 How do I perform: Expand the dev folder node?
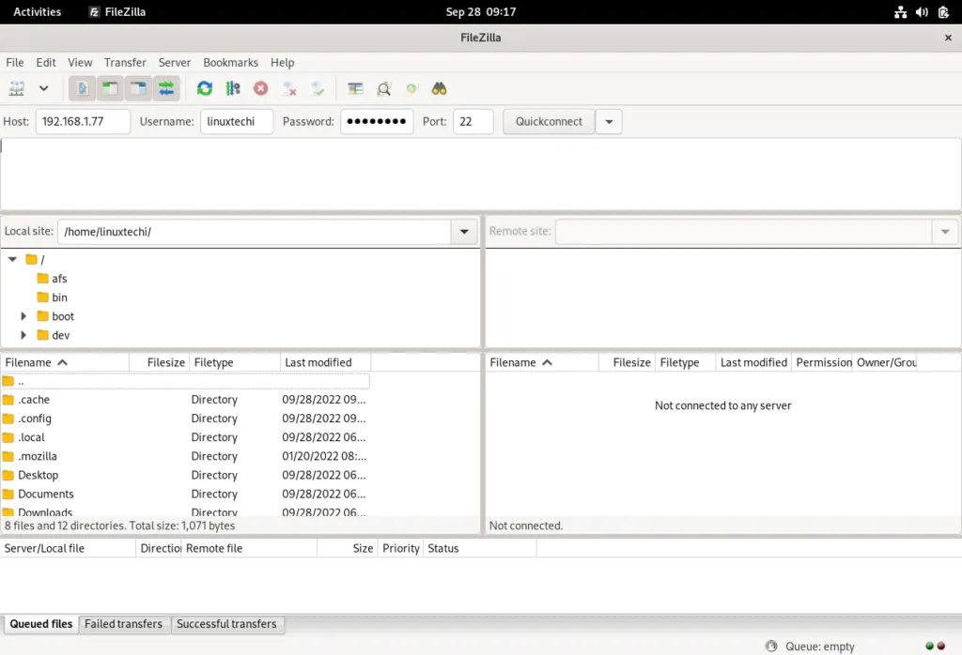(x=23, y=335)
